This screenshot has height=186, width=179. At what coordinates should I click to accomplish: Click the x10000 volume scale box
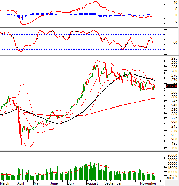[x=170, y=178]
